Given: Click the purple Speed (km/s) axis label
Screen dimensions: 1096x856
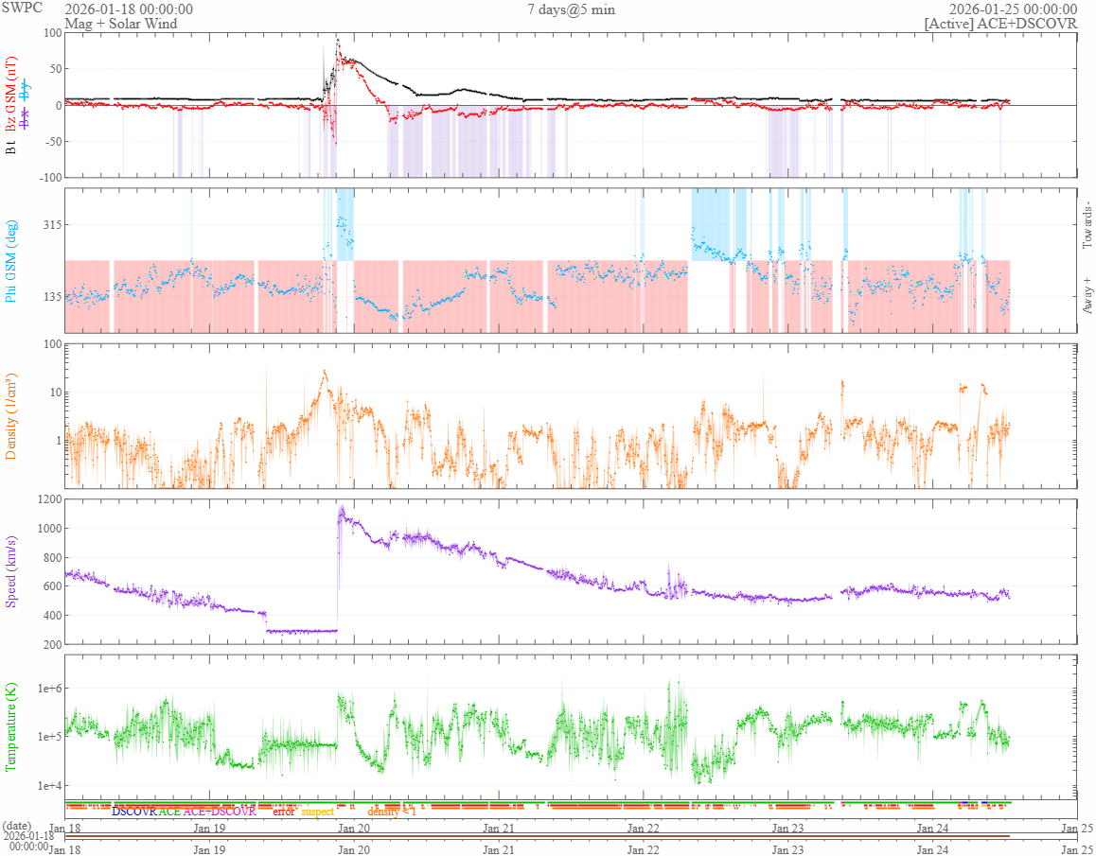Looking at the screenshot, I should (11, 571).
